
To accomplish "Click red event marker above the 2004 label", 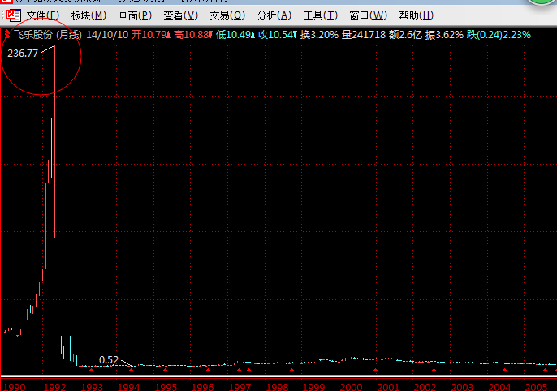I will click(505, 371).
